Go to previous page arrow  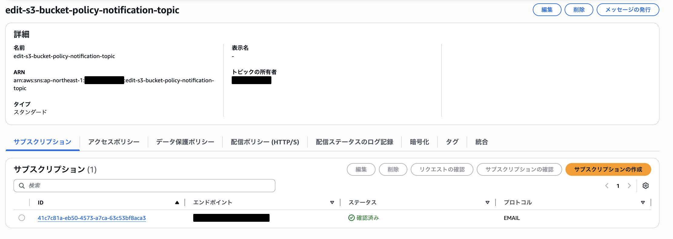click(607, 186)
